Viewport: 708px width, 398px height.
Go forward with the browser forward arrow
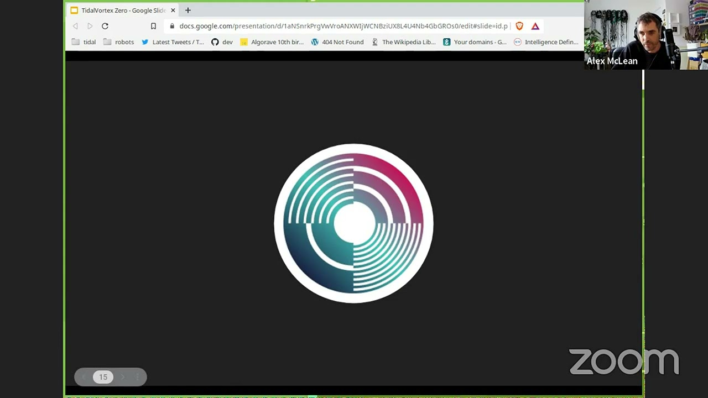[x=90, y=26]
